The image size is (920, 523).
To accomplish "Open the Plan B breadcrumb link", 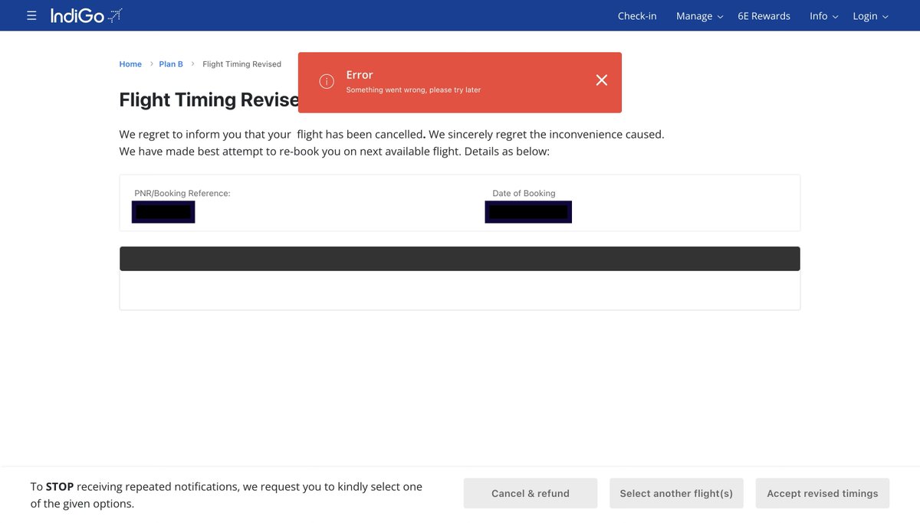I will click(x=171, y=64).
